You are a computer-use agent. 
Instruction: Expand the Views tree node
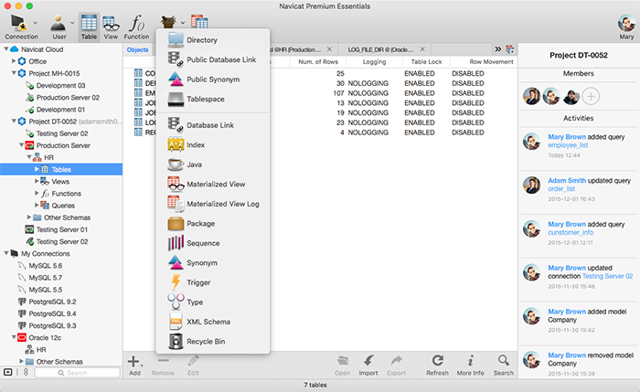37,181
